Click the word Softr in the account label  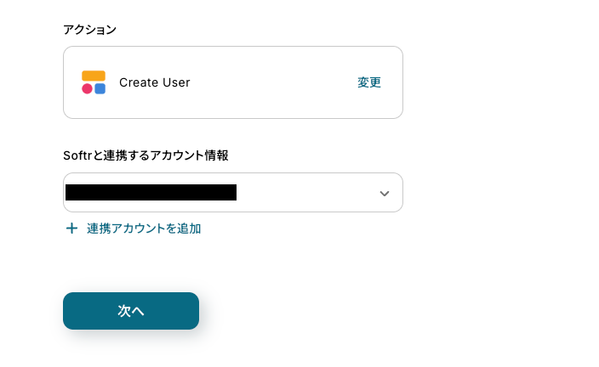click(77, 155)
